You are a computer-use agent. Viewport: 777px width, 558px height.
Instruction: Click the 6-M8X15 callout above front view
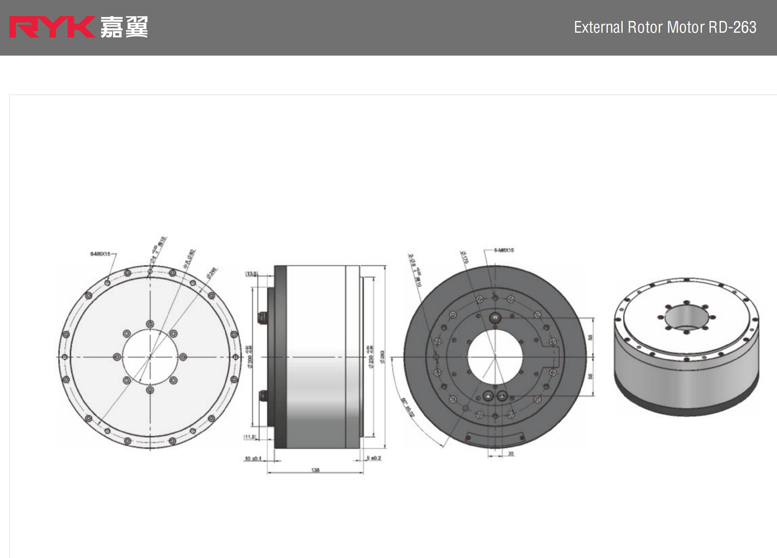click(x=100, y=254)
